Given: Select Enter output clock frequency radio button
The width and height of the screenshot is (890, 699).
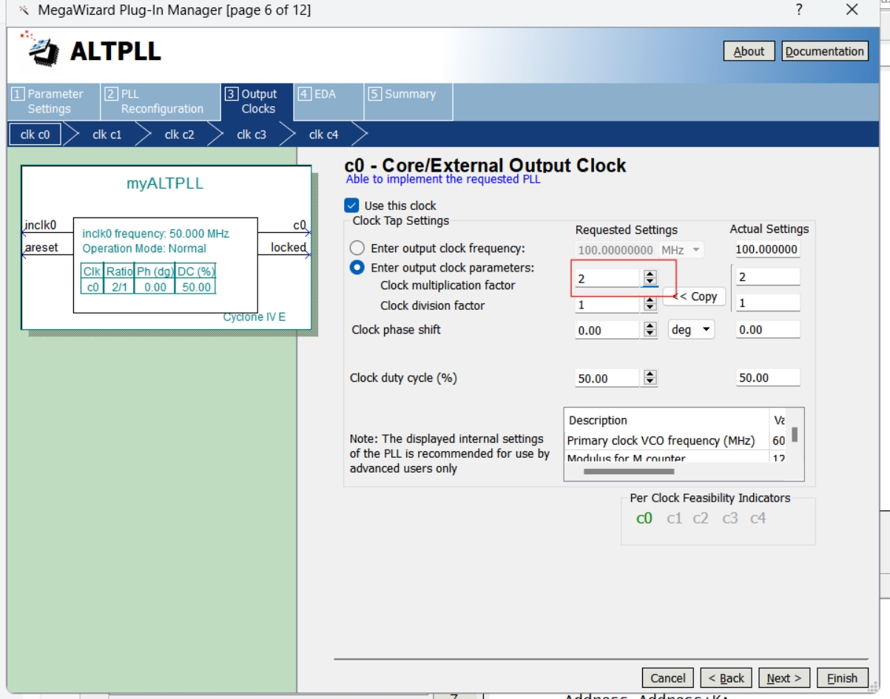Looking at the screenshot, I should coord(357,249).
